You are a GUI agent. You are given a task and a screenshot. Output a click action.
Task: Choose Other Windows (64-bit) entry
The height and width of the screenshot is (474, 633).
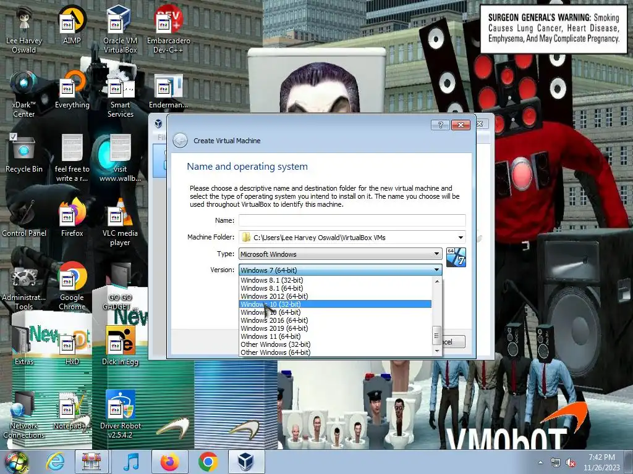tap(336, 352)
